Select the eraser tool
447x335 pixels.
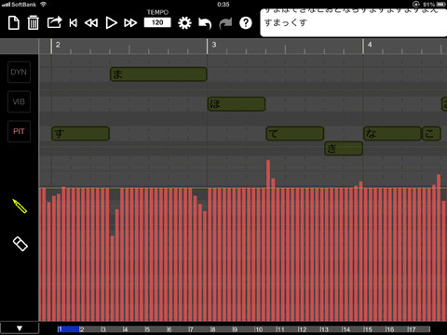click(20, 244)
